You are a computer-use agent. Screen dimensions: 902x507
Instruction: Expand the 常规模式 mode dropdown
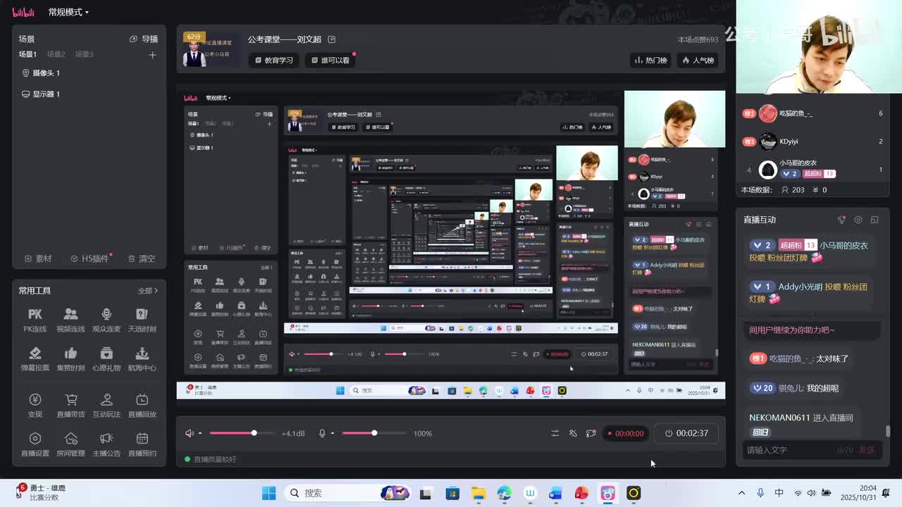[x=68, y=12]
